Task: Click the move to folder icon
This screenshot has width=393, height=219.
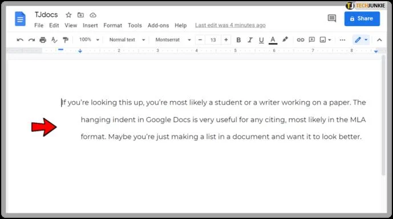Action: (x=80, y=15)
